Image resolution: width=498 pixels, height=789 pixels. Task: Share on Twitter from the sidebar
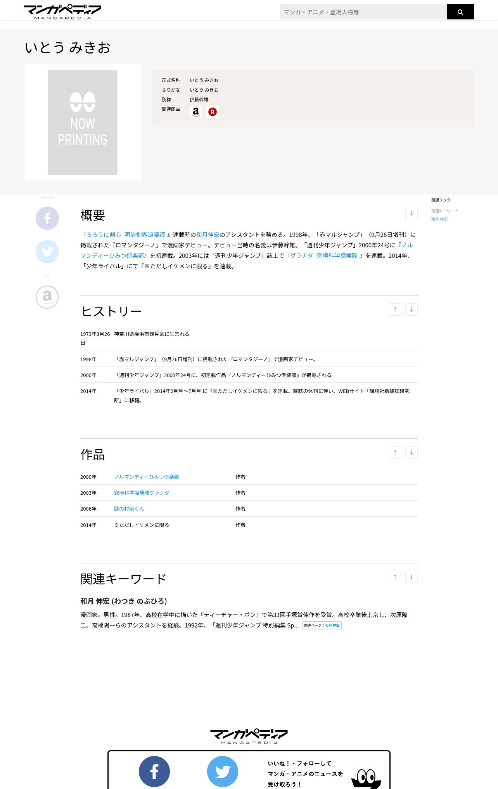(x=47, y=252)
